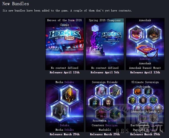Open the purple Dehaka link in Mecha Dehaka title
169x138 pixels.
69,82
